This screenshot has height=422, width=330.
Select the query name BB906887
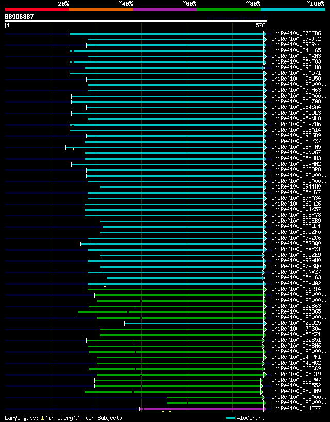coord(20,17)
